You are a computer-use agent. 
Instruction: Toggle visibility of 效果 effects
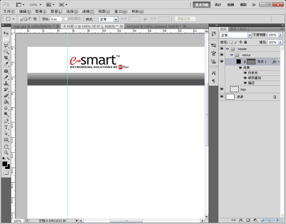(241, 68)
